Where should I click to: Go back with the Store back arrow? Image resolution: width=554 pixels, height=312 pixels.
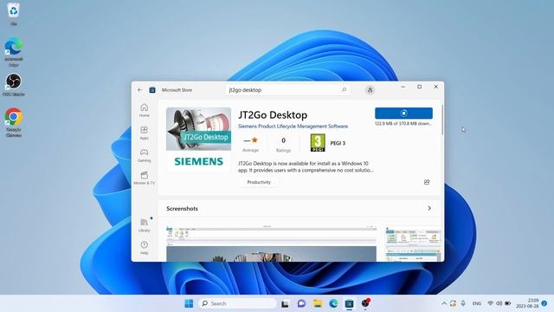(x=139, y=90)
